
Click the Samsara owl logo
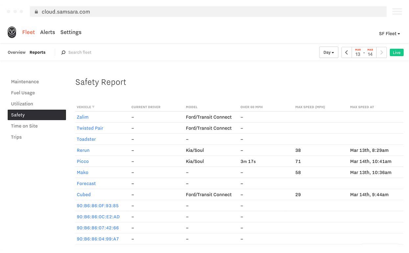[x=12, y=32]
